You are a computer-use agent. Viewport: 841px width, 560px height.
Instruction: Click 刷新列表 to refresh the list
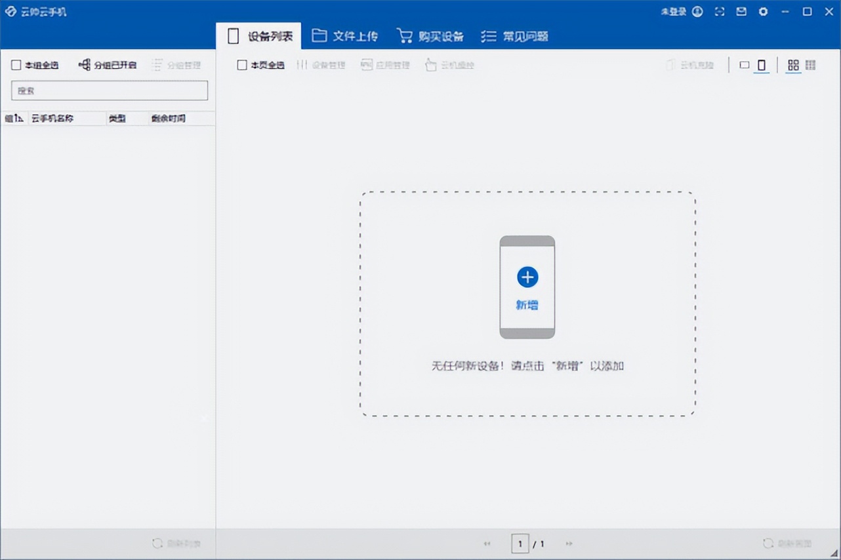[176, 543]
